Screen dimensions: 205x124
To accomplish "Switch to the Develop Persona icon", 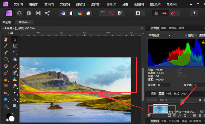I will pos(29,13).
